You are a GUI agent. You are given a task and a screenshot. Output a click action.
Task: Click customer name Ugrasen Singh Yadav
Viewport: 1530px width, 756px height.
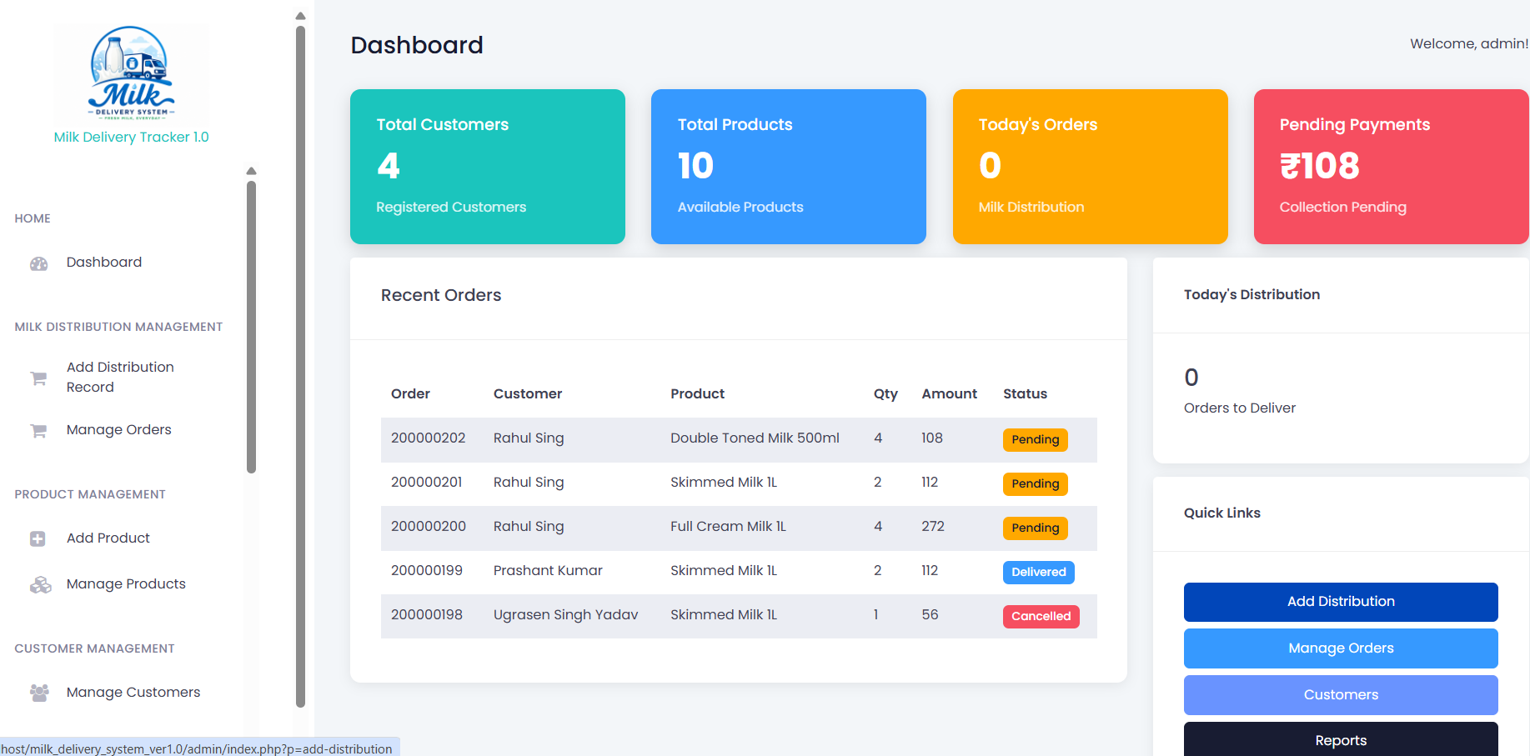coord(565,614)
